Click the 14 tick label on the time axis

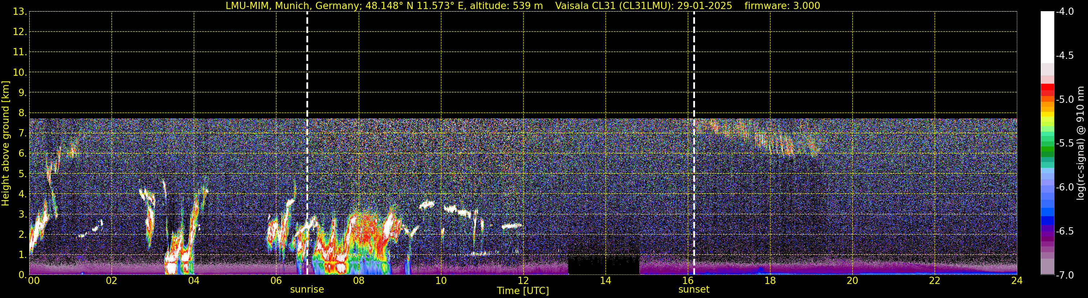tap(606, 281)
